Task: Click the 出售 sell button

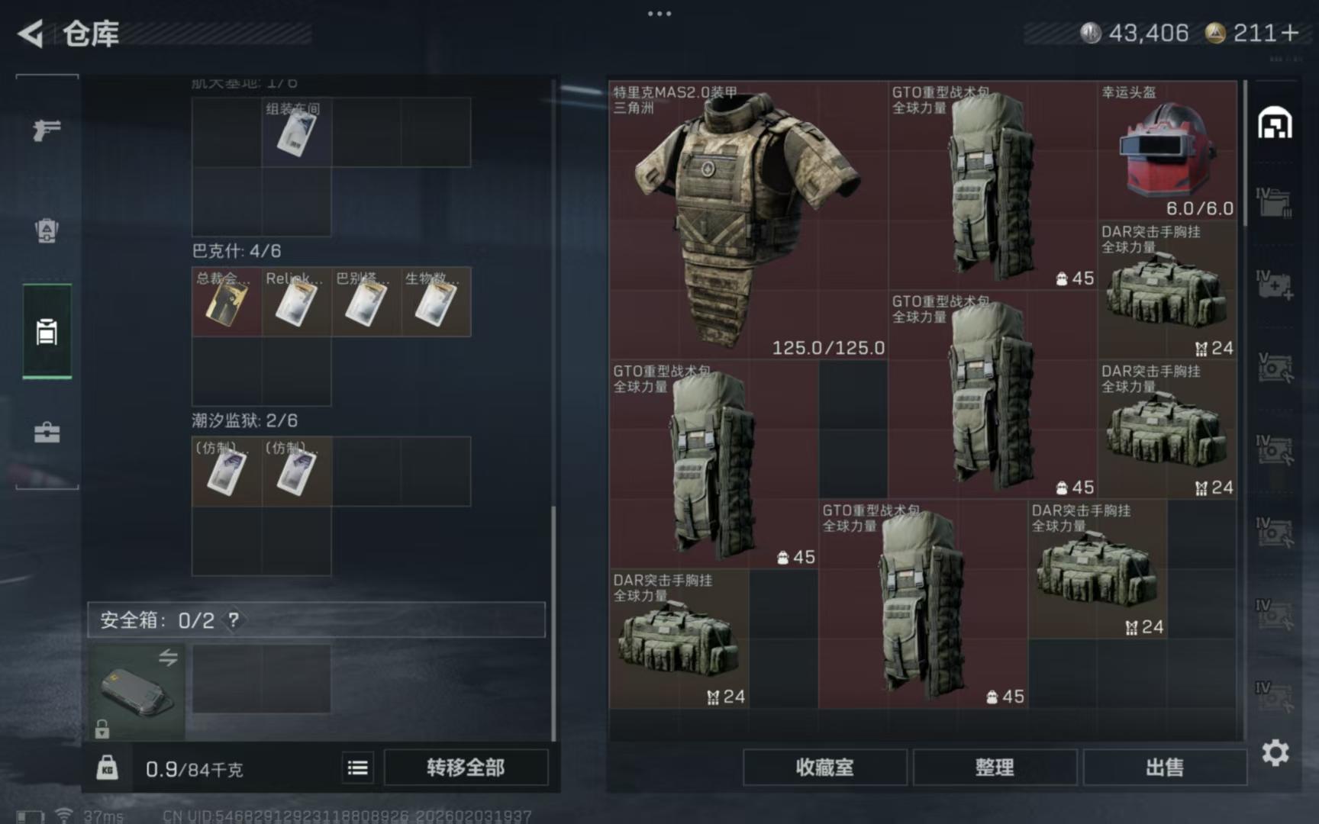Action: 1165,768
